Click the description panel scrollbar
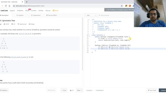The height and width of the screenshot is (93, 166). (x=82, y=44)
